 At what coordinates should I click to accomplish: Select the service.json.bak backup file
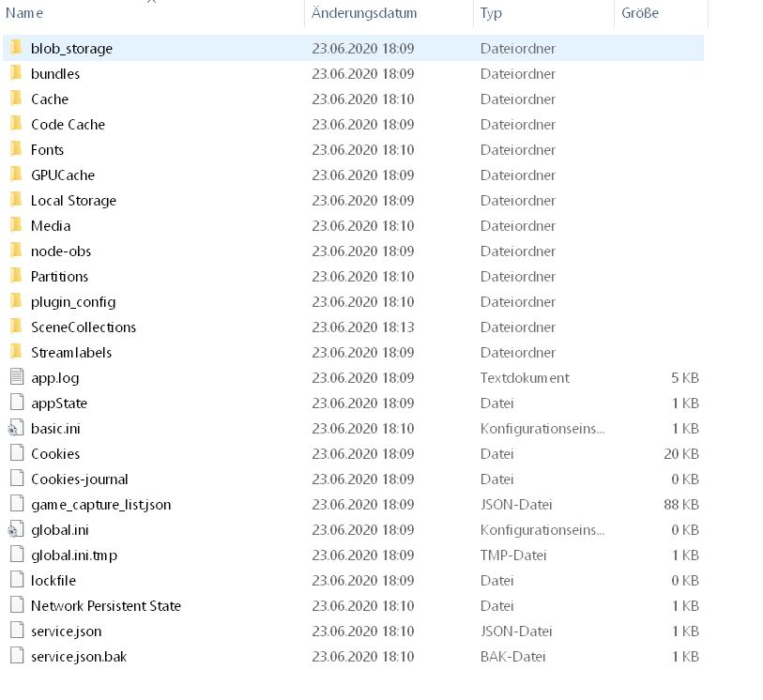[x=78, y=657]
